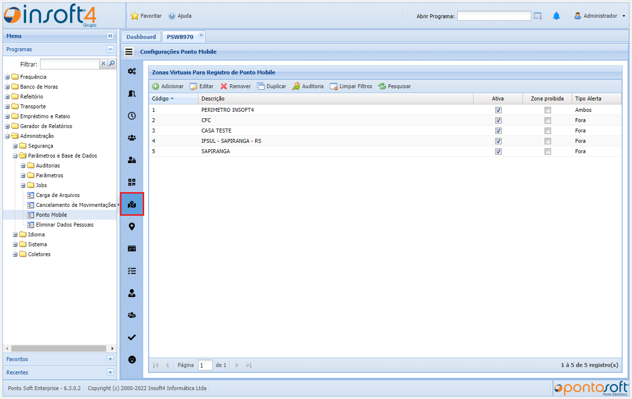Select the checkmark icon in vertical sidebar
632x399 pixels.
pos(132,337)
